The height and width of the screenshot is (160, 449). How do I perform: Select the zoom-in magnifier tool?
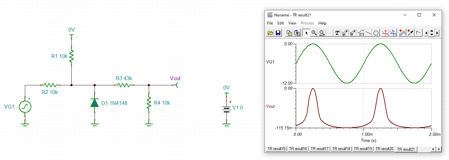(x=314, y=33)
